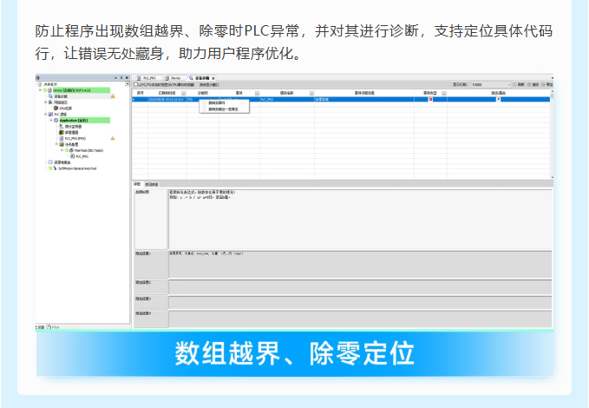Choose the second entry in the context menu
The image size is (589, 408).
point(223,109)
